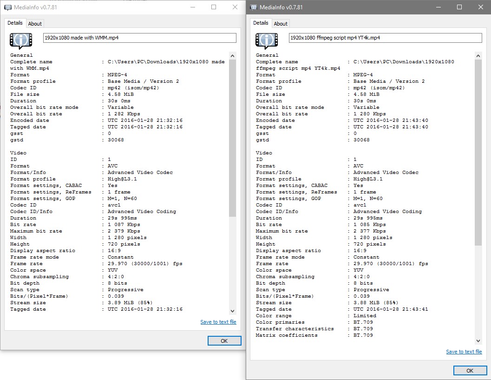Click '2 377 Kbps' maximum bit rate in right window
Viewport: 491px width, 380px height.
(369, 231)
